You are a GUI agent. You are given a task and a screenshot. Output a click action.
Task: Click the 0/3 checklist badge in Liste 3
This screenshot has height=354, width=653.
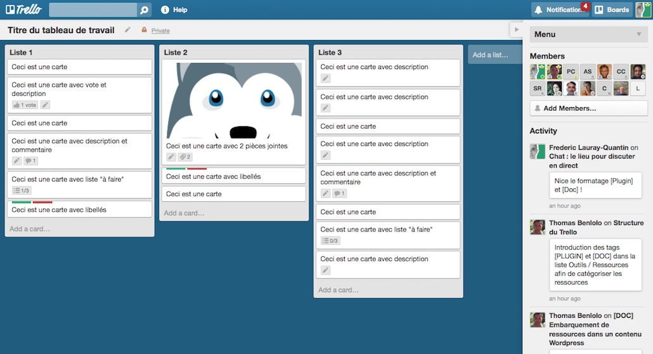tap(330, 240)
